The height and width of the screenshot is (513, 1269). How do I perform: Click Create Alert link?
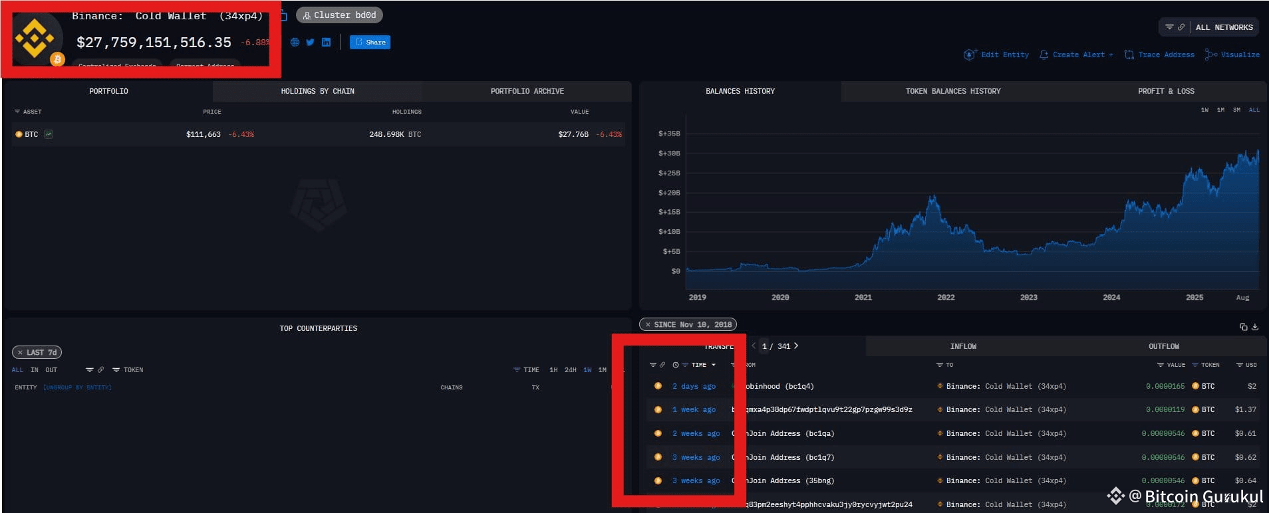point(1077,54)
